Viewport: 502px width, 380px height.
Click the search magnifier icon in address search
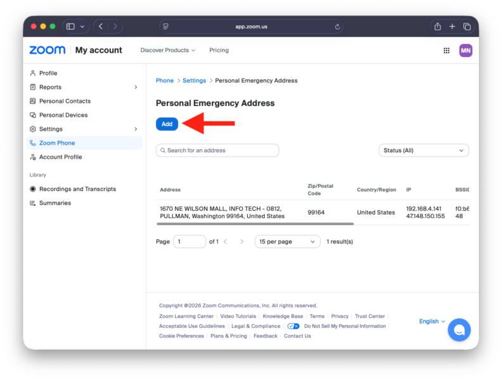coord(163,150)
